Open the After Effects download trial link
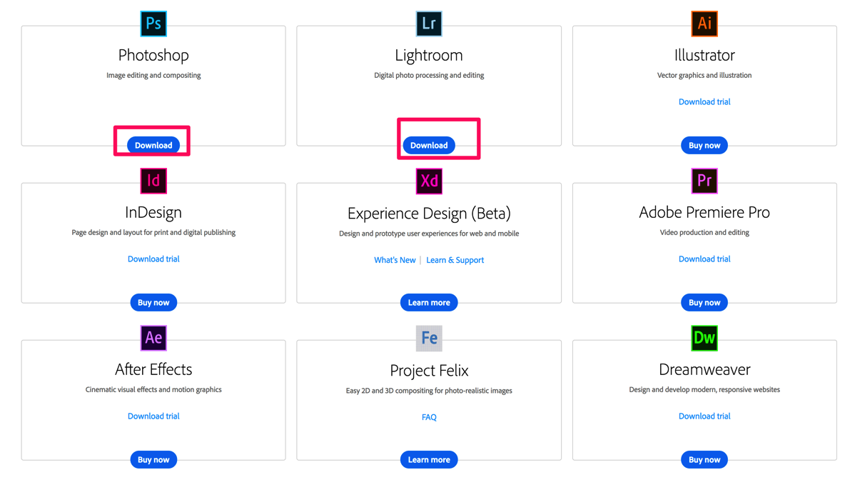This screenshot has width=855, height=480. click(x=153, y=416)
